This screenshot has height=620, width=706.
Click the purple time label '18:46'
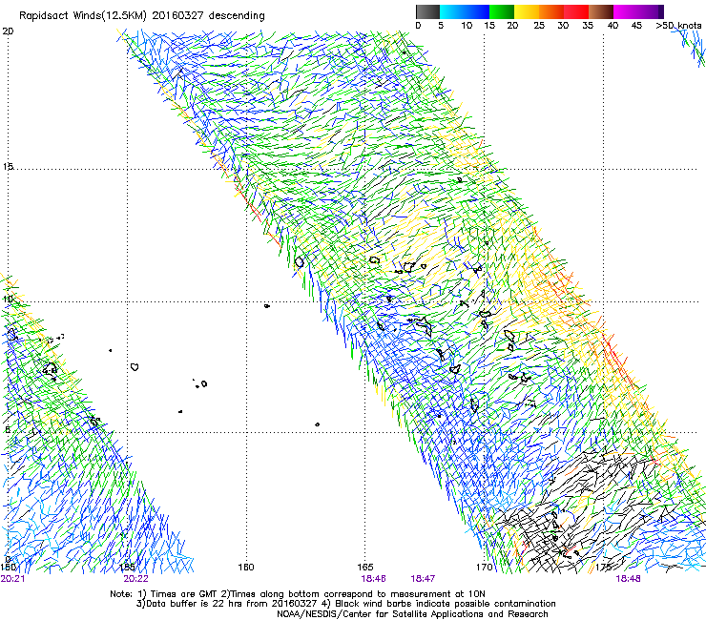tap(373, 579)
